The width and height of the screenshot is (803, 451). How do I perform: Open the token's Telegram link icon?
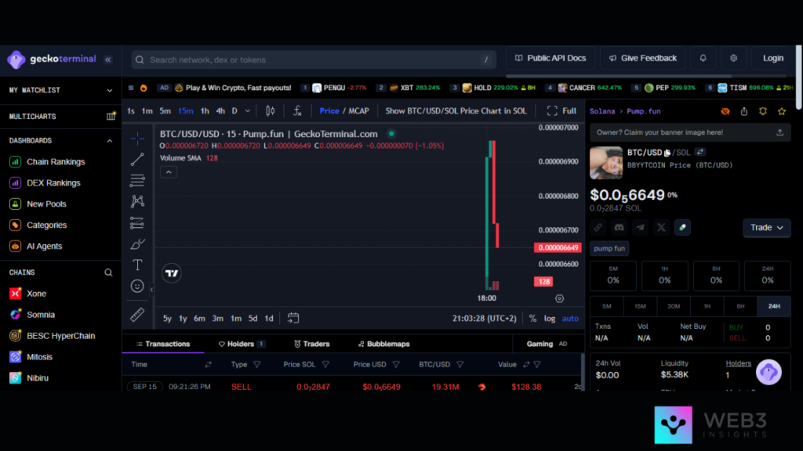[x=640, y=228]
